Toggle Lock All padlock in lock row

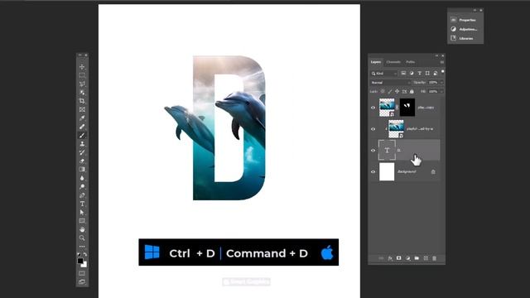coord(412,91)
